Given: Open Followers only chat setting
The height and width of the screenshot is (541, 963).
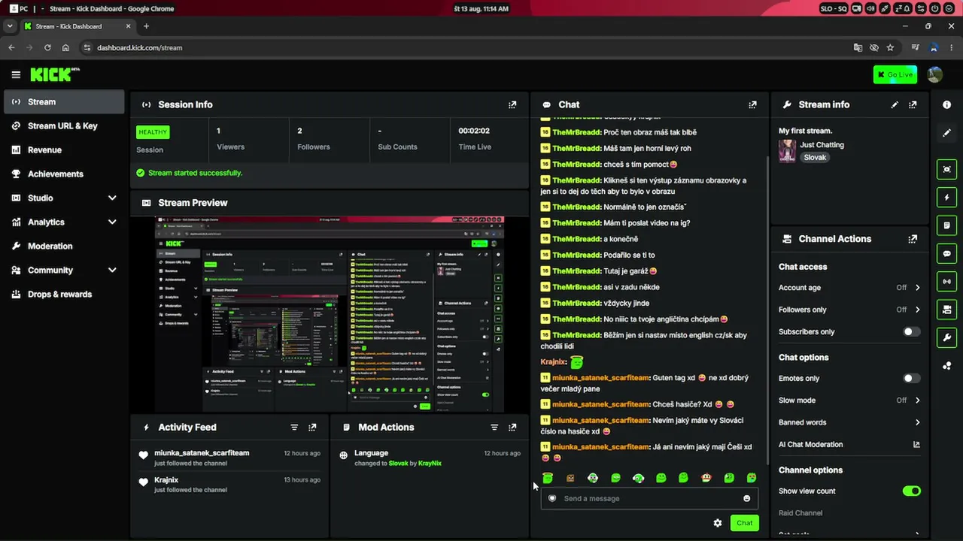Looking at the screenshot, I should coord(849,310).
